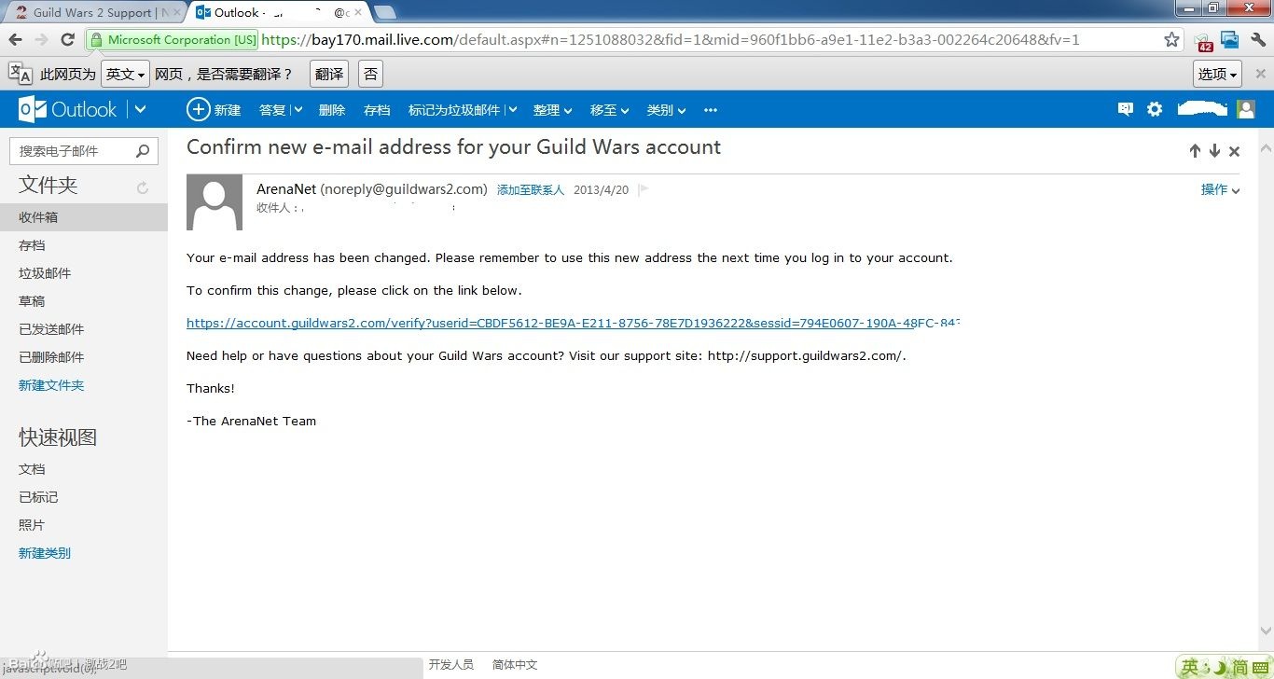Image resolution: width=1274 pixels, height=679 pixels.
Task: Click 删除 (Delete) in the Outlook toolbar
Action: (x=332, y=110)
